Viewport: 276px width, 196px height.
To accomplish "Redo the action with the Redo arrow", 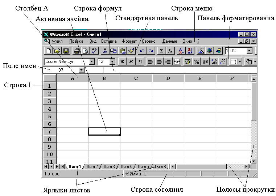I will point(151,51).
